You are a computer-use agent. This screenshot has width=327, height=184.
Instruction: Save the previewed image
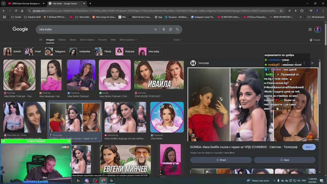[x=285, y=160]
